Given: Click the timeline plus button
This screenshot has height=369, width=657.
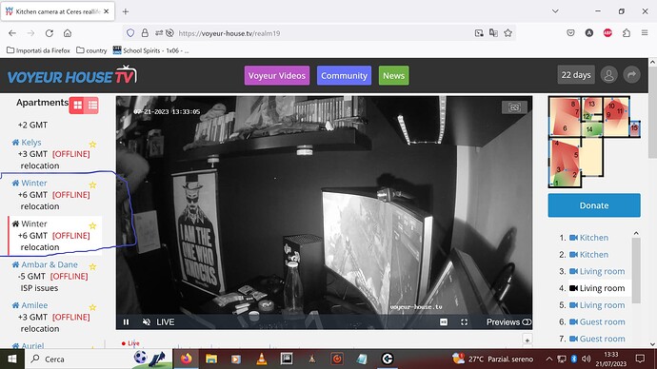Looking at the screenshot, I should [528, 340].
